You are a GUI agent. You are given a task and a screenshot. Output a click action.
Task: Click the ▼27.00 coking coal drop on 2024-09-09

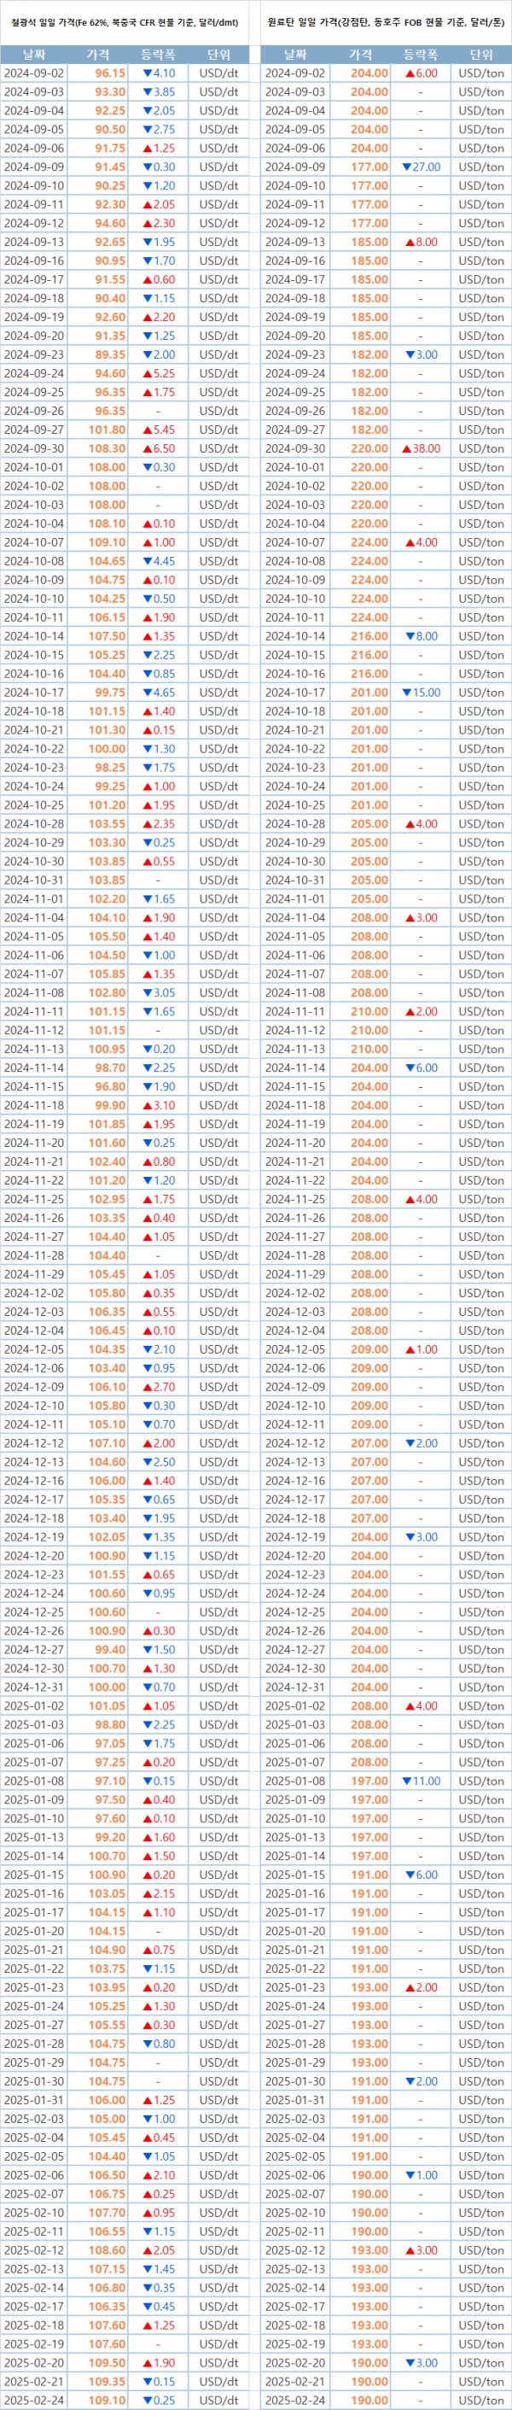(421, 167)
